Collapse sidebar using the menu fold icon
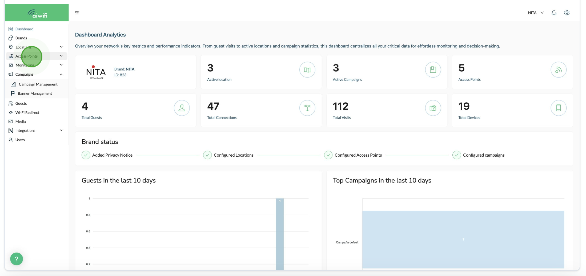The height and width of the screenshot is (276, 586). [77, 13]
